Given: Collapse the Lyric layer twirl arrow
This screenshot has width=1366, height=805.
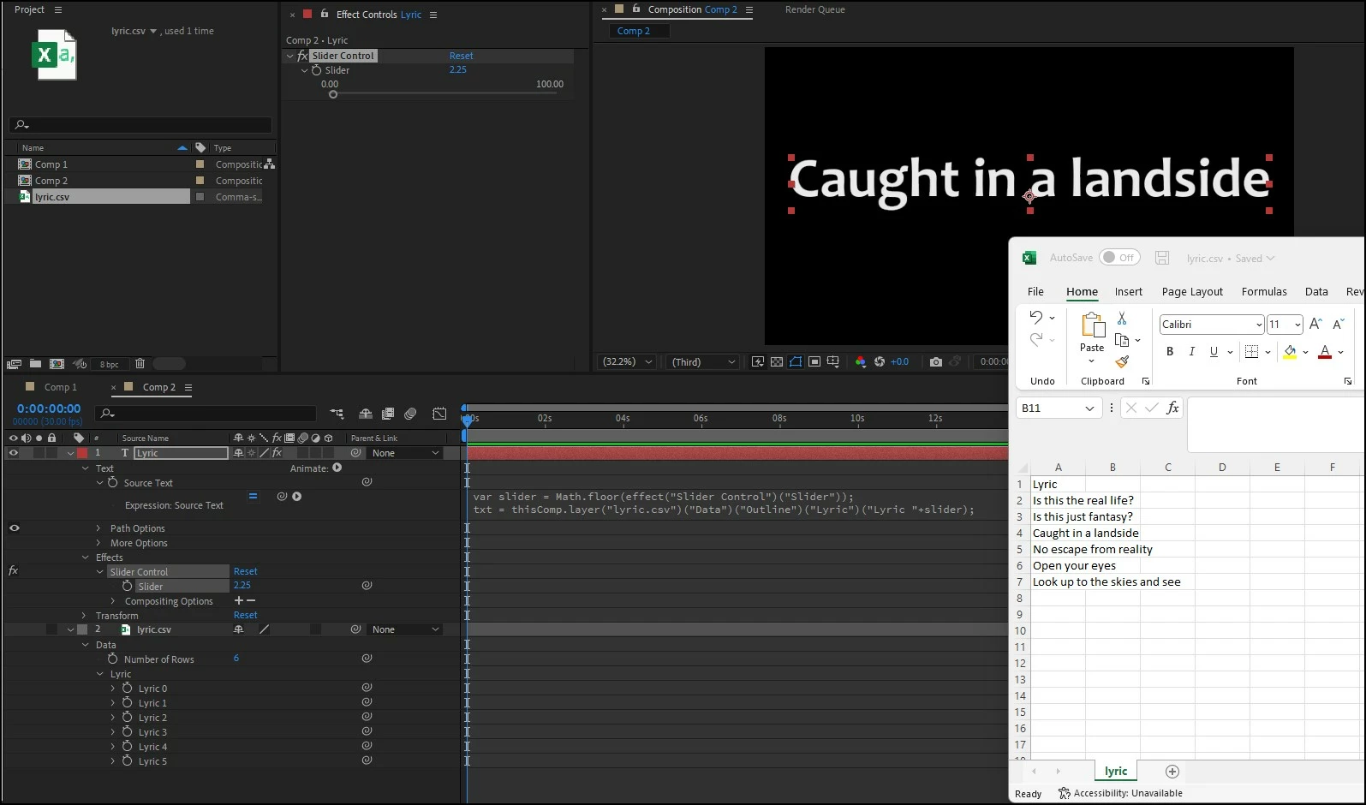Looking at the screenshot, I should click(70, 453).
